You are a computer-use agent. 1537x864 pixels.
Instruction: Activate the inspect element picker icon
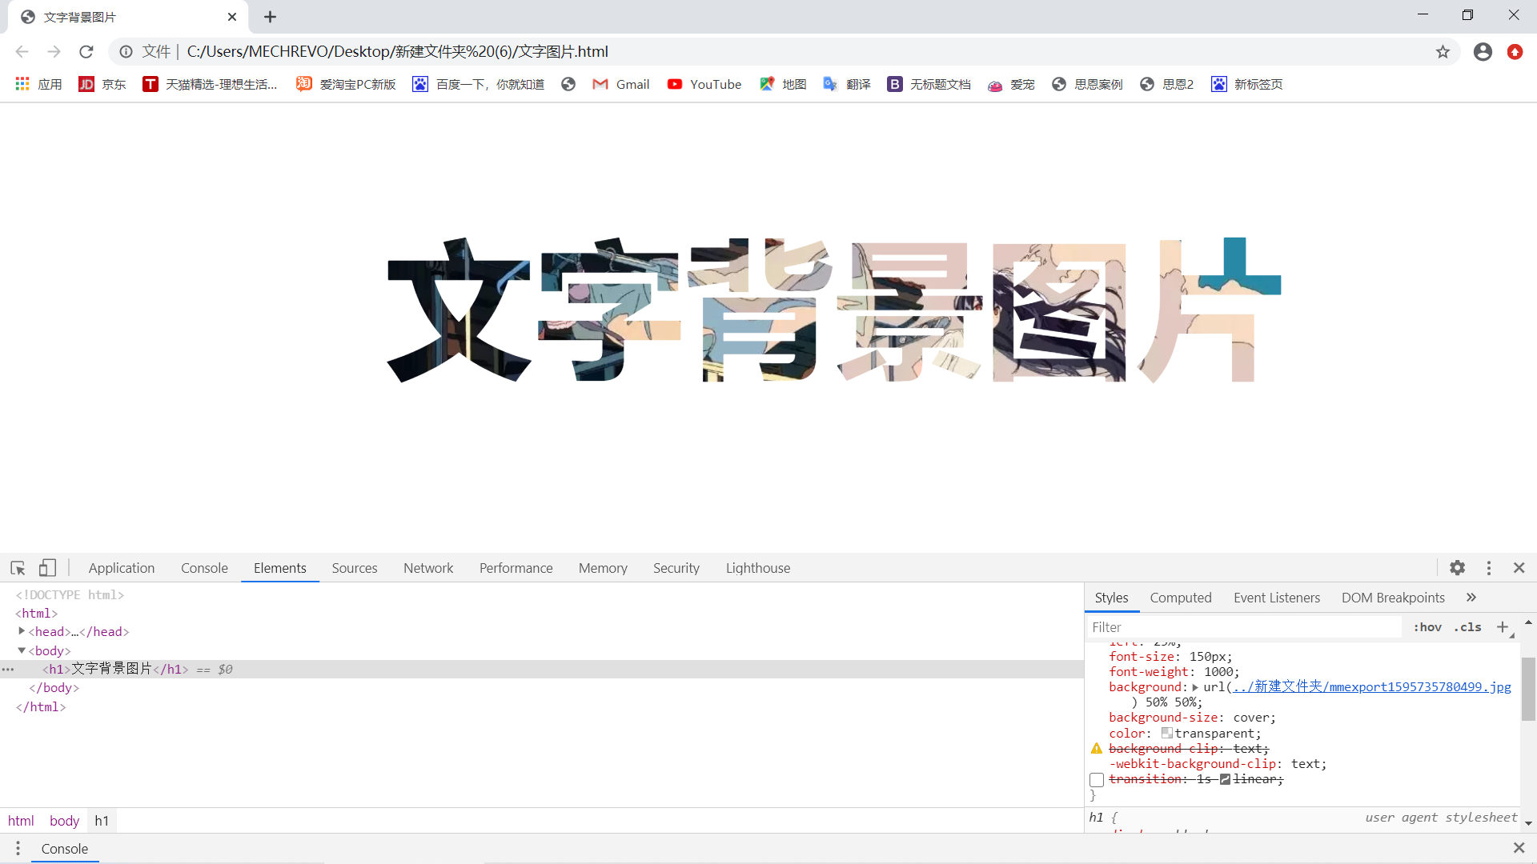(x=18, y=568)
